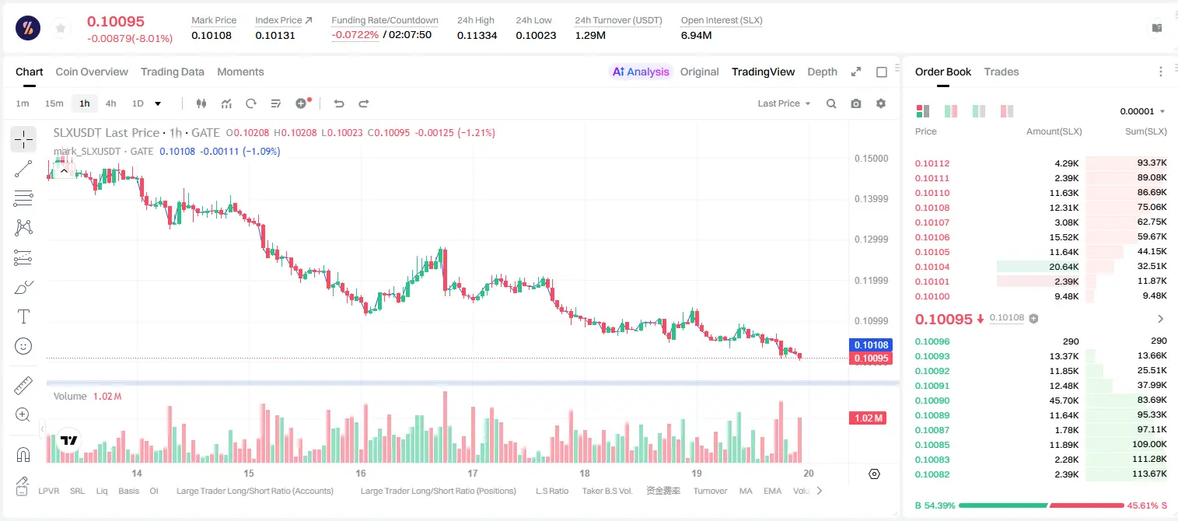Toggle the AI Analysis mode
This screenshot has height=521, width=1178.
coord(641,72)
